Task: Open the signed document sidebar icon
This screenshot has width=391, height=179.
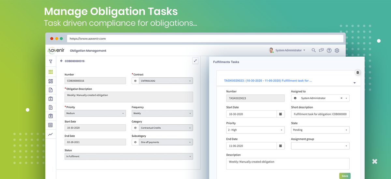Action: point(51,107)
